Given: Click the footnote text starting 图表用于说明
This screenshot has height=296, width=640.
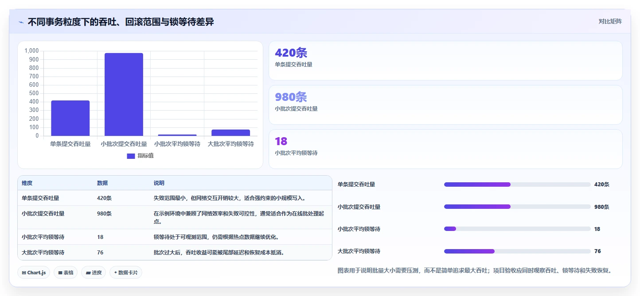Looking at the screenshot, I should pos(475,270).
